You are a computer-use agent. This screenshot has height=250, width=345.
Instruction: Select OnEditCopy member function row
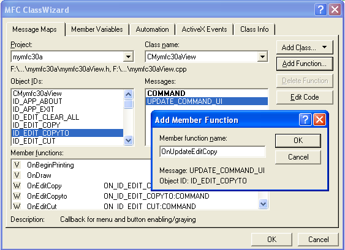(82, 186)
